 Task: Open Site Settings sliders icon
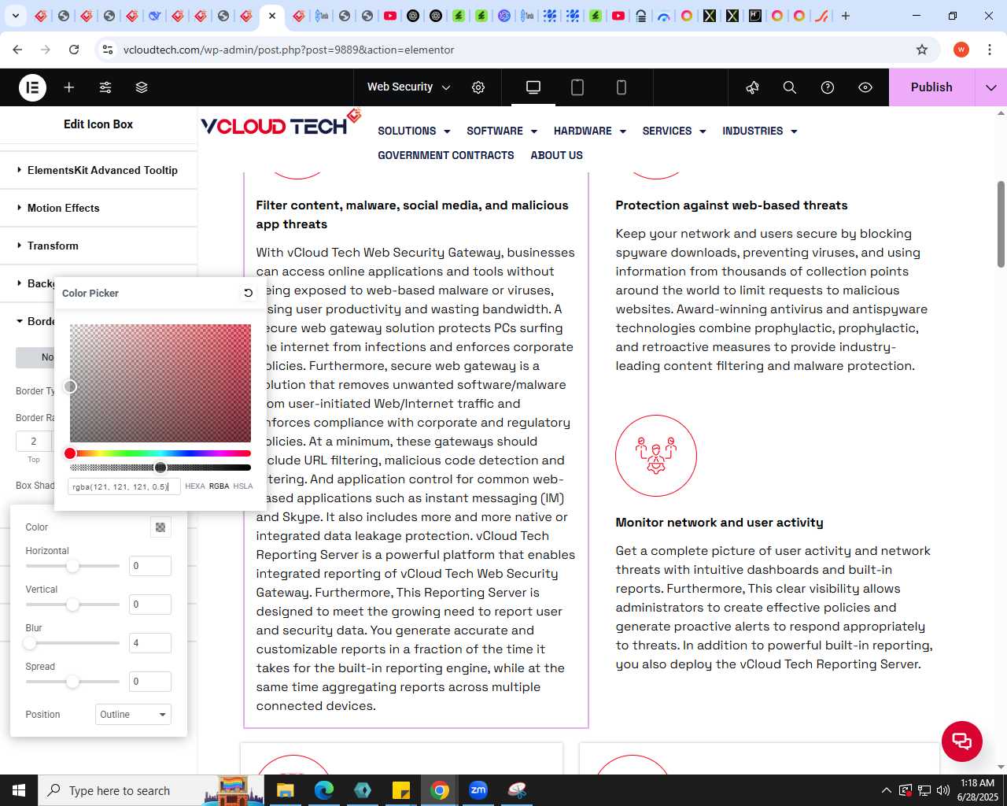pyautogui.click(x=105, y=87)
